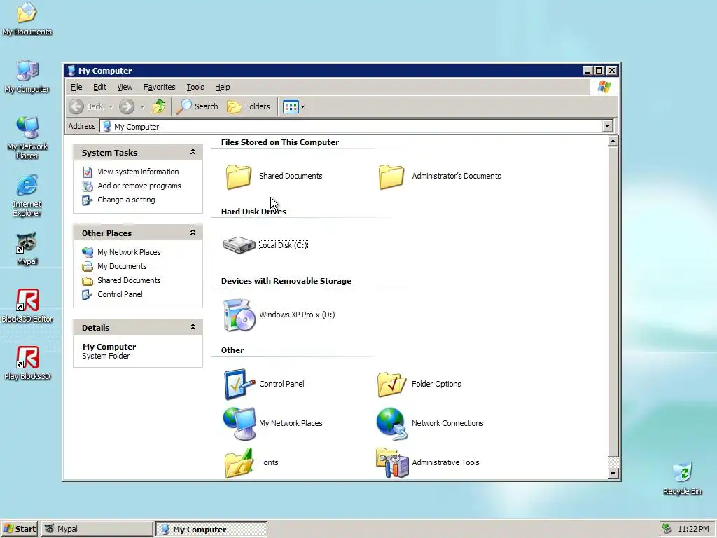Select the Play Blocks3D desktop shortcut
This screenshot has height=538, width=717.
(27, 364)
